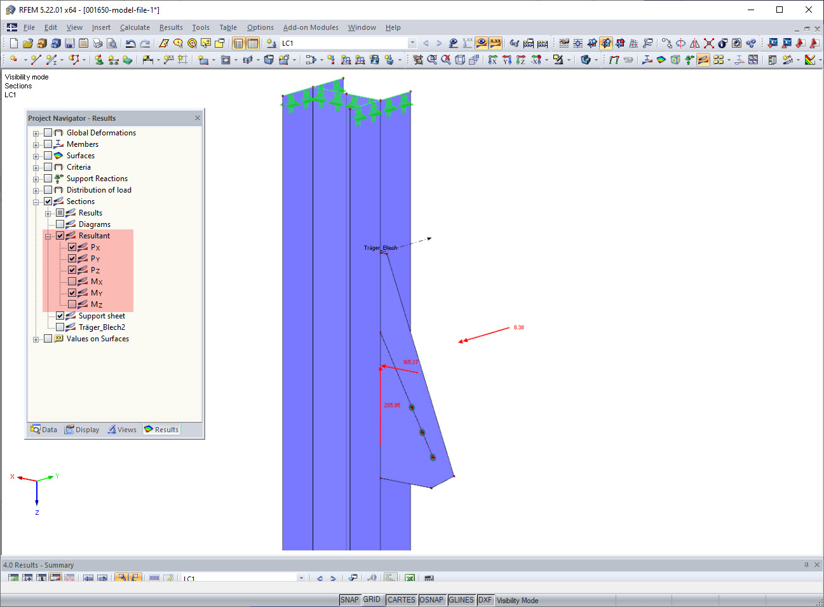The width and height of the screenshot is (824, 607).
Task: Toggle GRID in status bar
Action: point(372,600)
